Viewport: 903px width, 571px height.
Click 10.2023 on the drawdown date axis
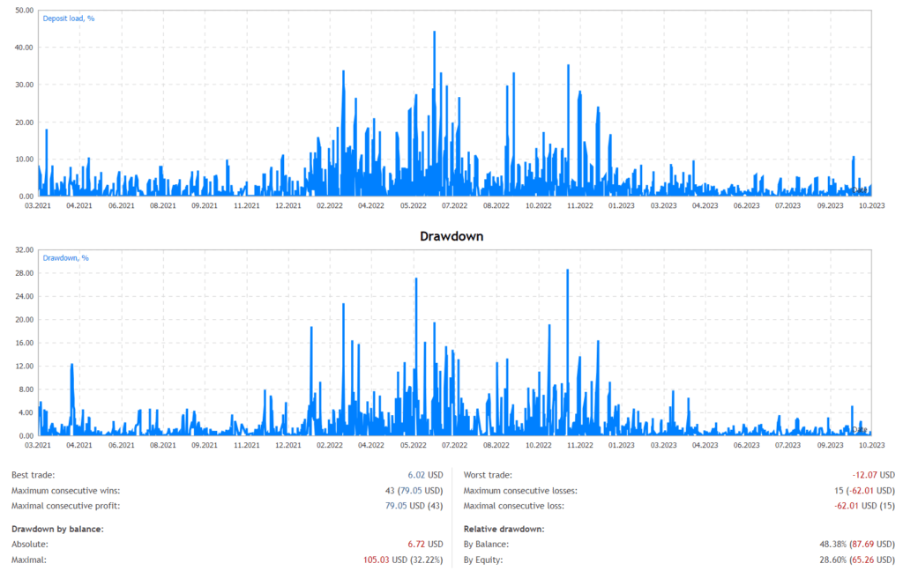[871, 445]
